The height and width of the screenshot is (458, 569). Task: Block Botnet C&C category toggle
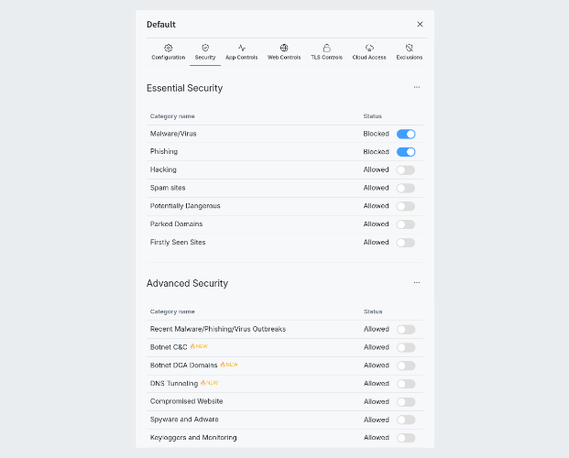(406, 347)
